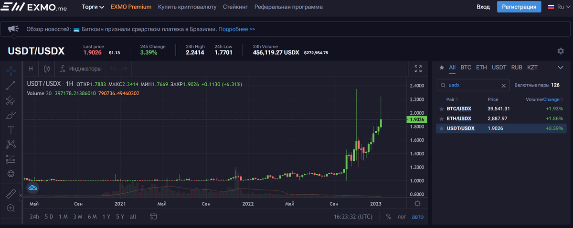Screen dimensions: 573x228
Task: Click the go-to-date calendar icon
Action: coord(153,217)
